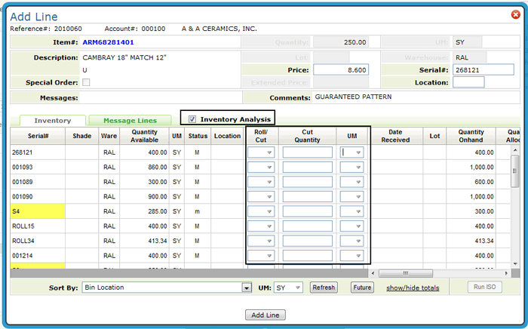Click the GUARANTEED PATTERN comment text
The height and width of the screenshot is (329, 528).
tap(353, 97)
